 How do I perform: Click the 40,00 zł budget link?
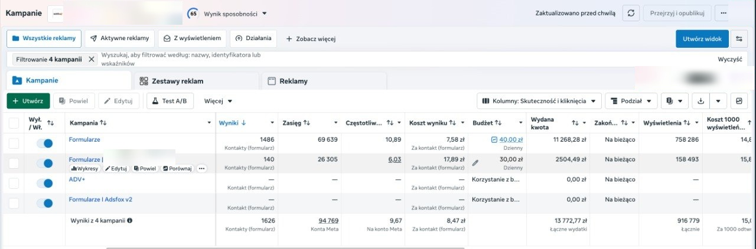pos(511,140)
